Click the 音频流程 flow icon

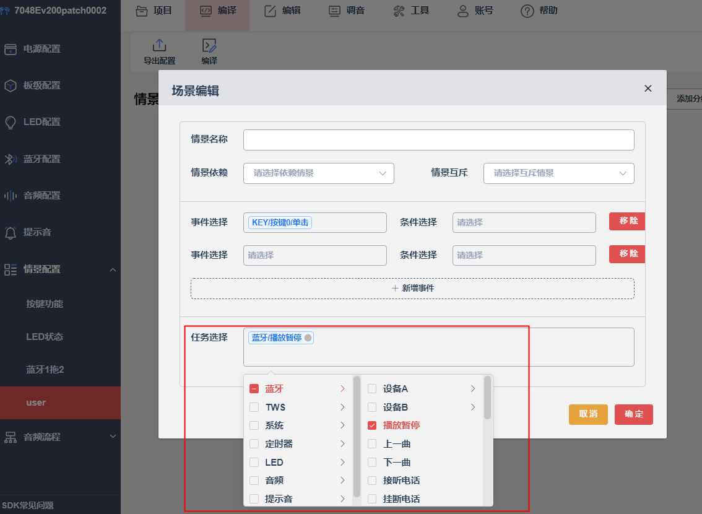coord(11,437)
